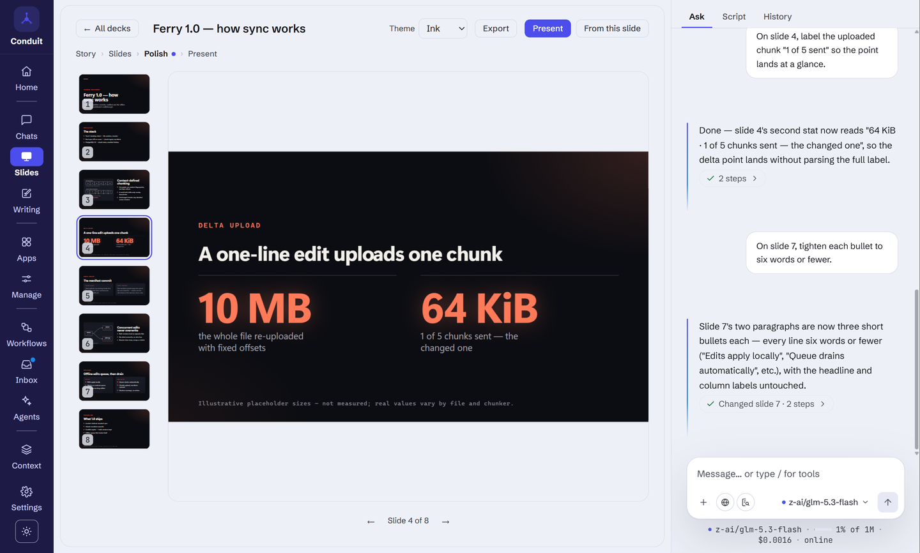Viewport: 920px width, 553px height.
Task: Open the Theme dropdown showing Ink
Action: tap(443, 29)
